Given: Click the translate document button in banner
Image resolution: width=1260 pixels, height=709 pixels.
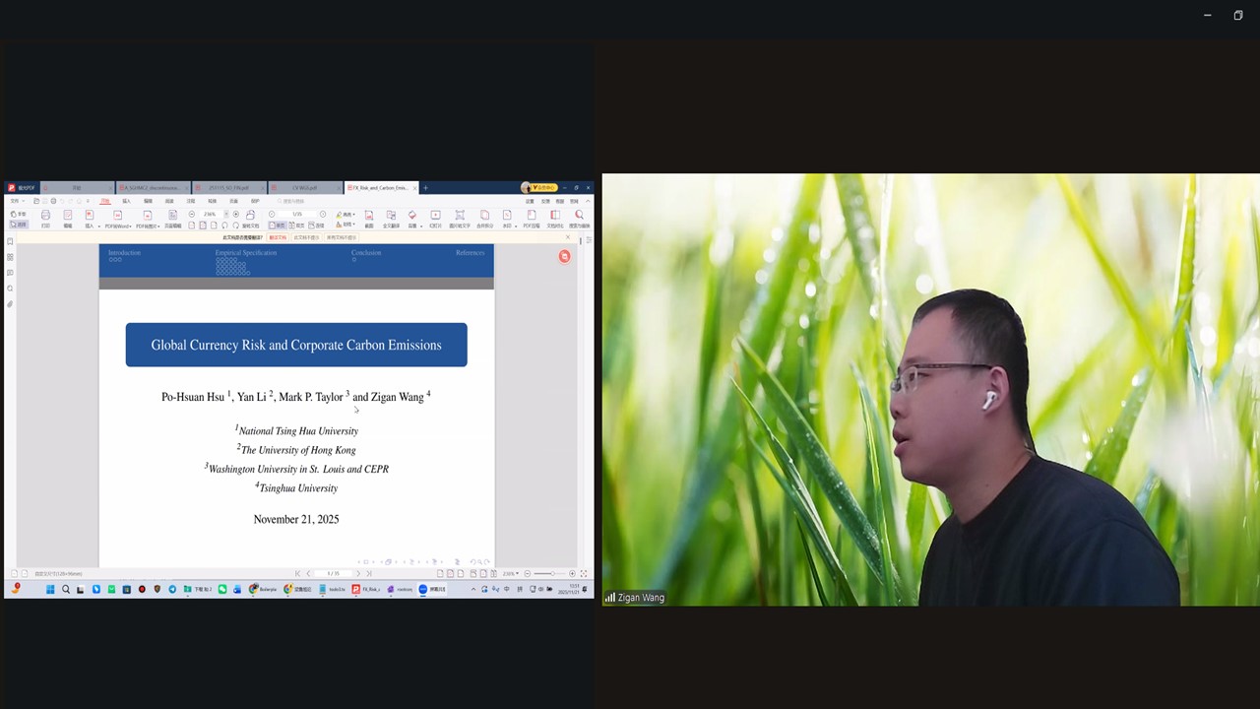Looking at the screenshot, I should click(278, 237).
